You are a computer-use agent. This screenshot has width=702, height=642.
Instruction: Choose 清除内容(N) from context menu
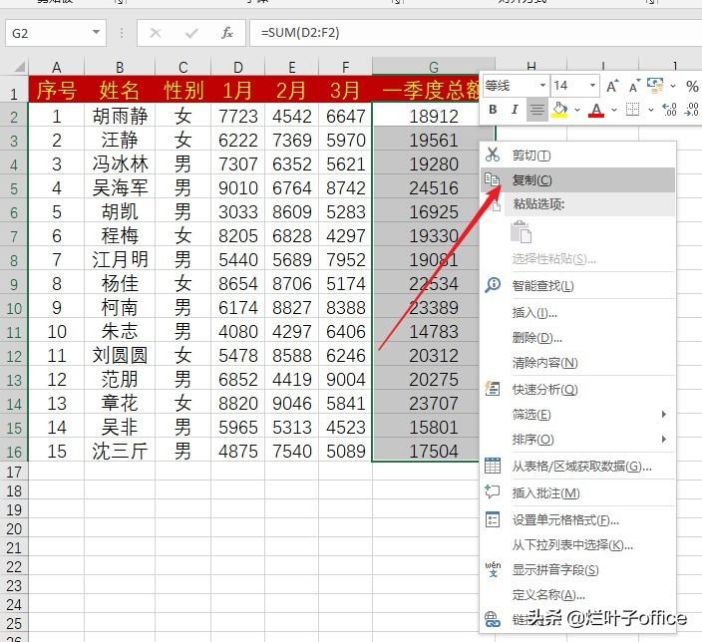click(577, 363)
